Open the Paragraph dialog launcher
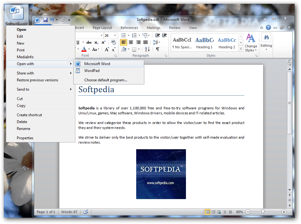Screen dimensions: 301x224 (x=166, y=56)
